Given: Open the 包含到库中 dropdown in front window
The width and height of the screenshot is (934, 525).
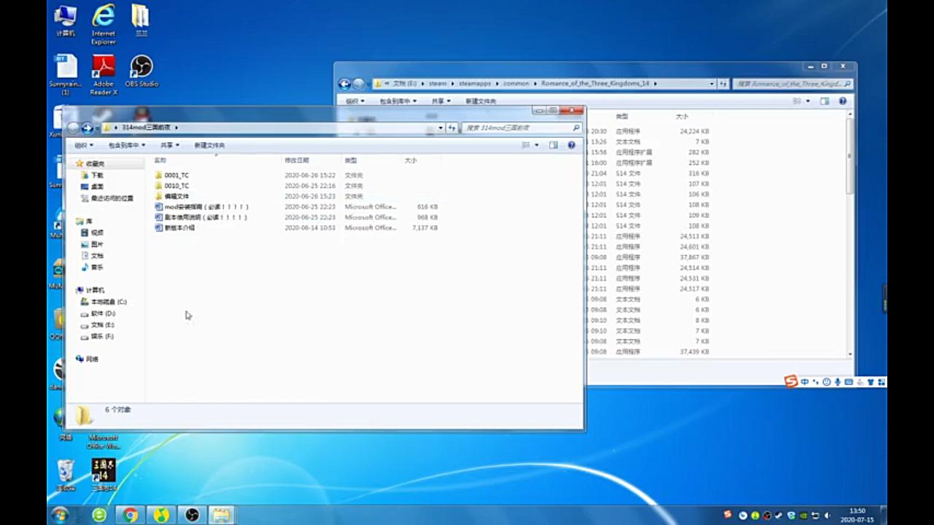Looking at the screenshot, I should pos(126,145).
